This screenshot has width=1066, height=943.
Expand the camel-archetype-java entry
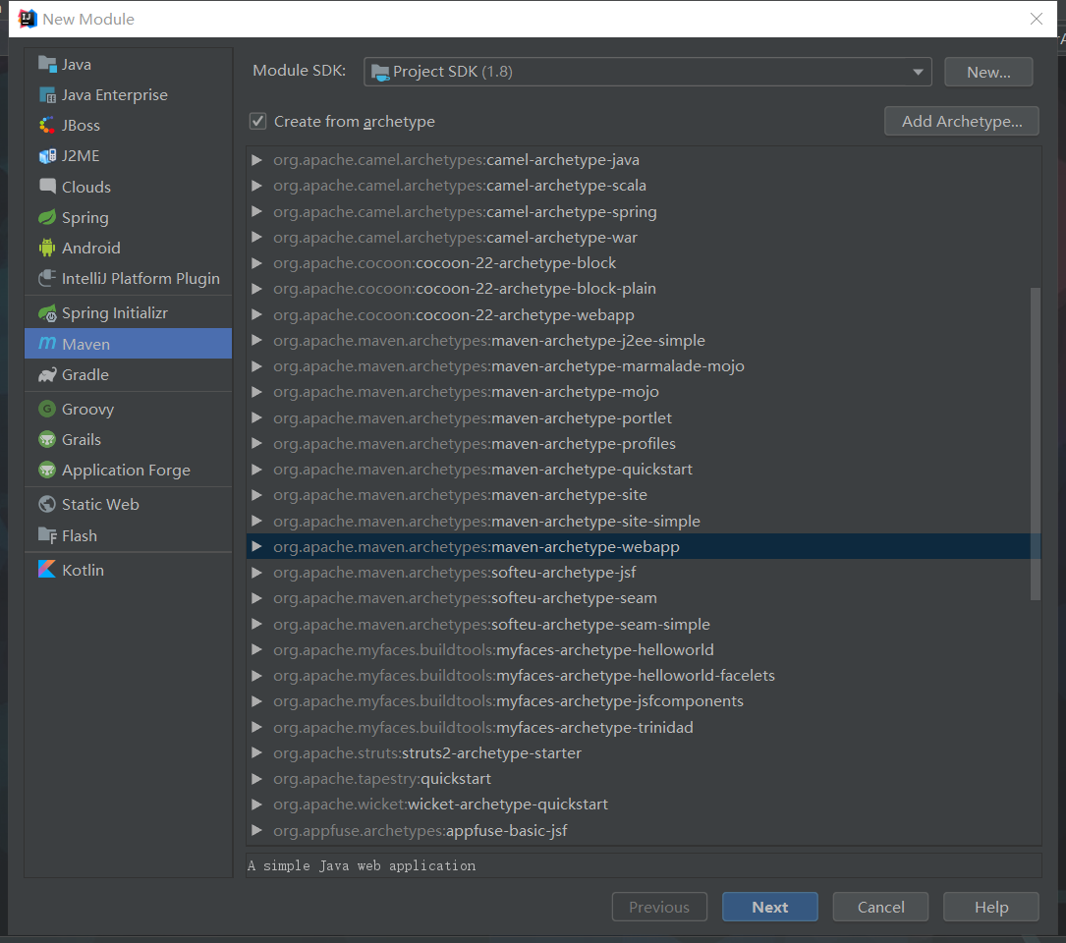point(256,159)
